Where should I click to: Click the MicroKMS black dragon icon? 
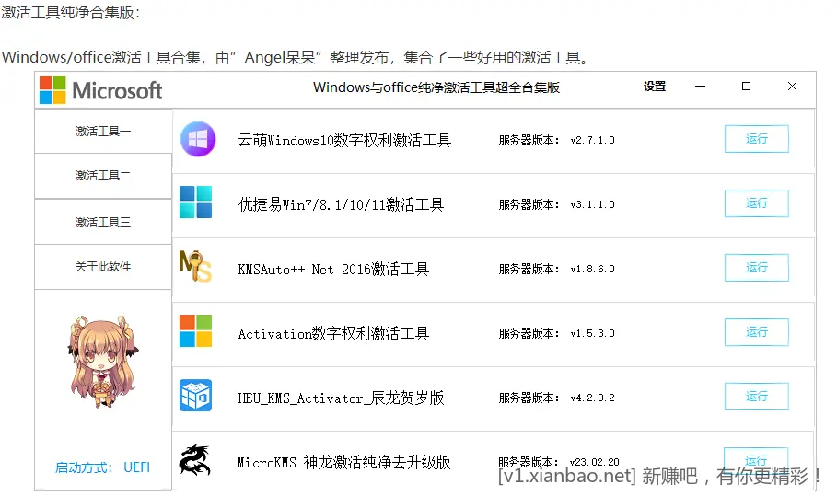(x=195, y=460)
